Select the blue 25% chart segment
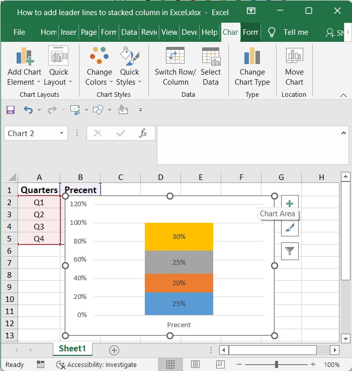This screenshot has height=371, width=352. (x=179, y=304)
